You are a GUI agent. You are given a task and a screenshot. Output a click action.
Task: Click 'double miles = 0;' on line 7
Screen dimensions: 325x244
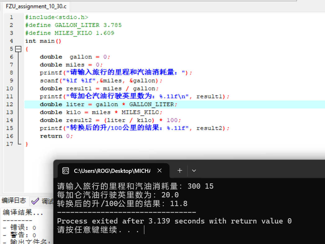coord(71,65)
